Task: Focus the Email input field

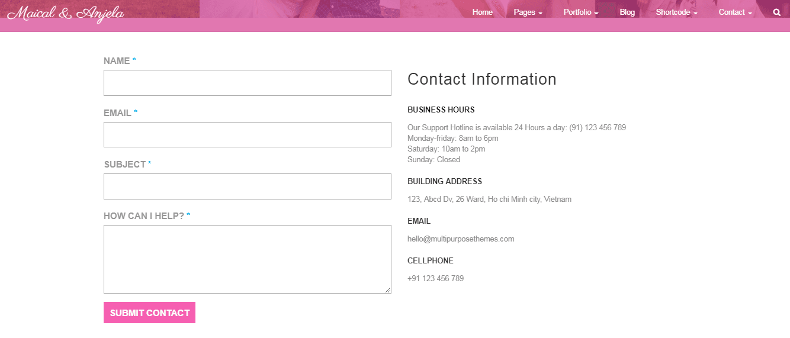Action: point(248,134)
